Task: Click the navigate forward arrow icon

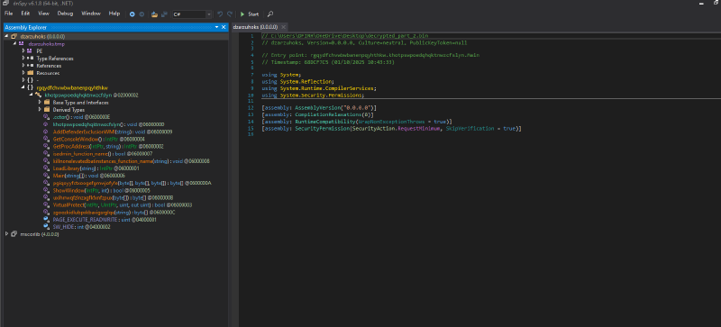Action: pos(141,14)
